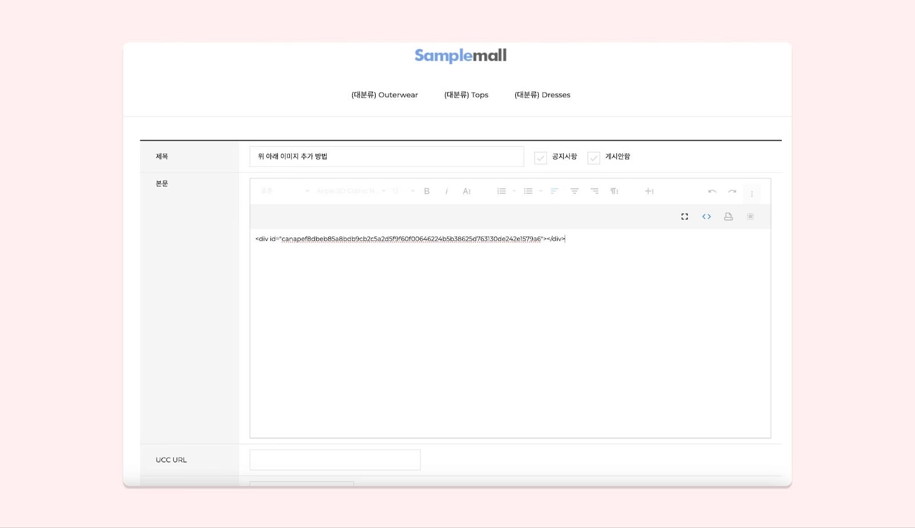Insert an unordered bullet list

(x=528, y=191)
